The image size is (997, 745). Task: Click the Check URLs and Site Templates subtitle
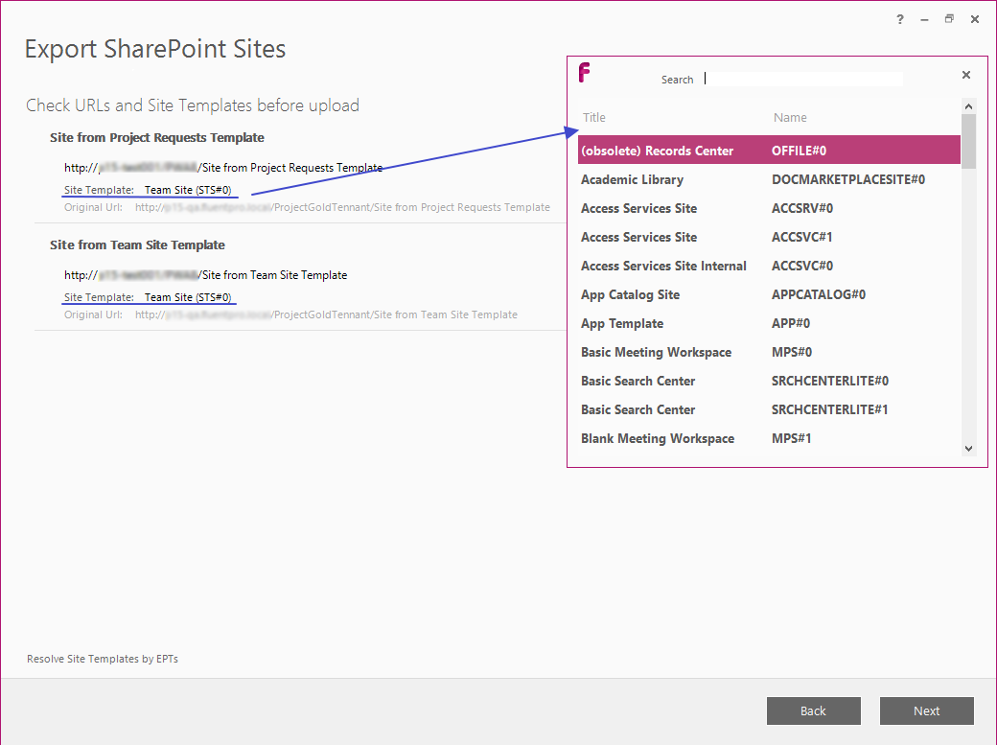pos(193,105)
